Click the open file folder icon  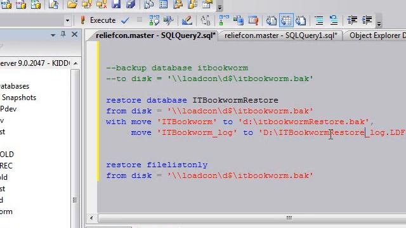[72, 4]
